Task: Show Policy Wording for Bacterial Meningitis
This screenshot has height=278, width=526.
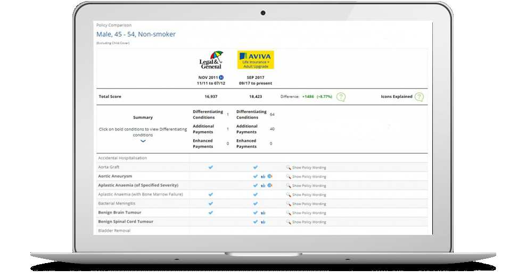Action: (x=309, y=204)
